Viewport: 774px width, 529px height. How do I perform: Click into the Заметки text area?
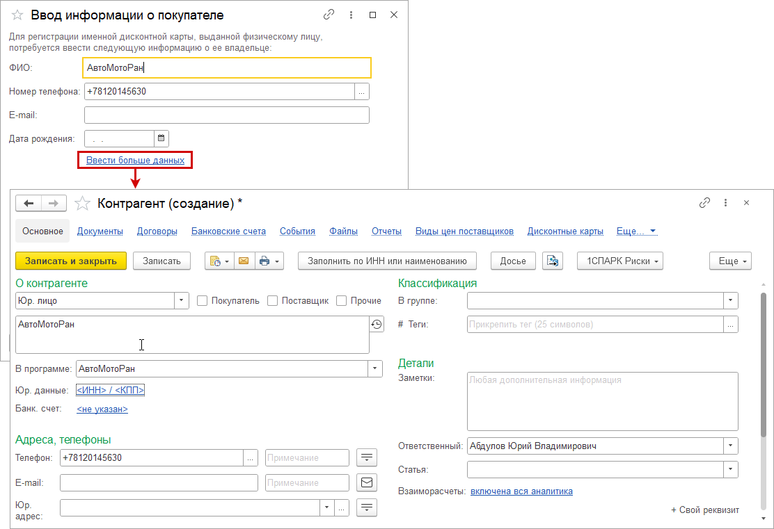click(x=602, y=401)
